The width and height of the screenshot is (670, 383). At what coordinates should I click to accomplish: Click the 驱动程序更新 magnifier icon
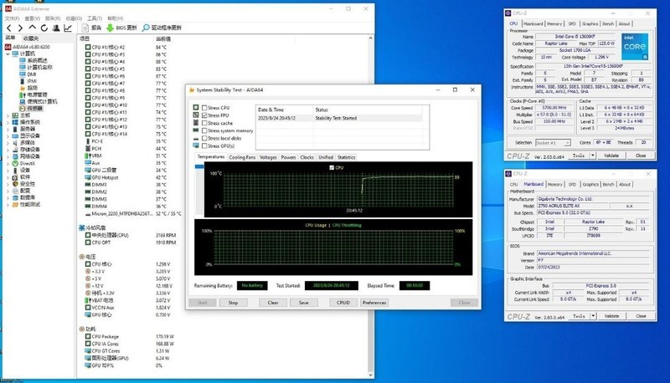[147, 27]
